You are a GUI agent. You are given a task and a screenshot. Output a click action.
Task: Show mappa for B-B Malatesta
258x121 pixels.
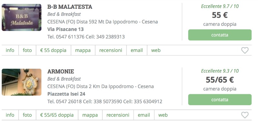click(83, 50)
